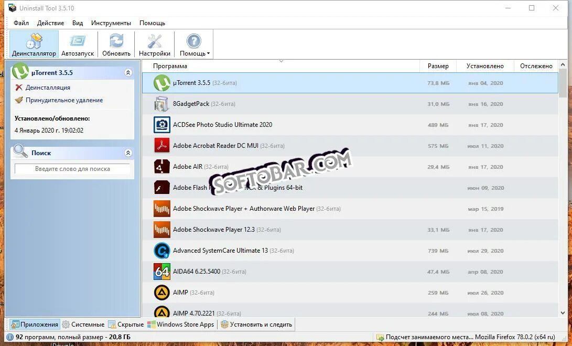Click the Advanced SystemCare Ultimate icon
Image resolution: width=572 pixels, height=346 pixels.
[161, 251]
